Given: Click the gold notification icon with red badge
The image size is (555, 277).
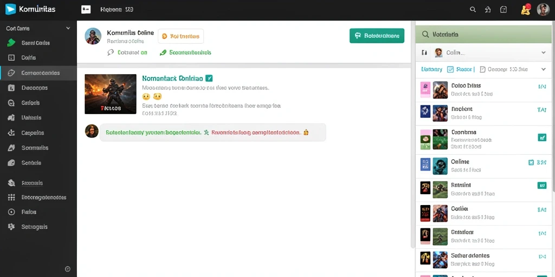Looking at the screenshot, I should (x=526, y=10).
